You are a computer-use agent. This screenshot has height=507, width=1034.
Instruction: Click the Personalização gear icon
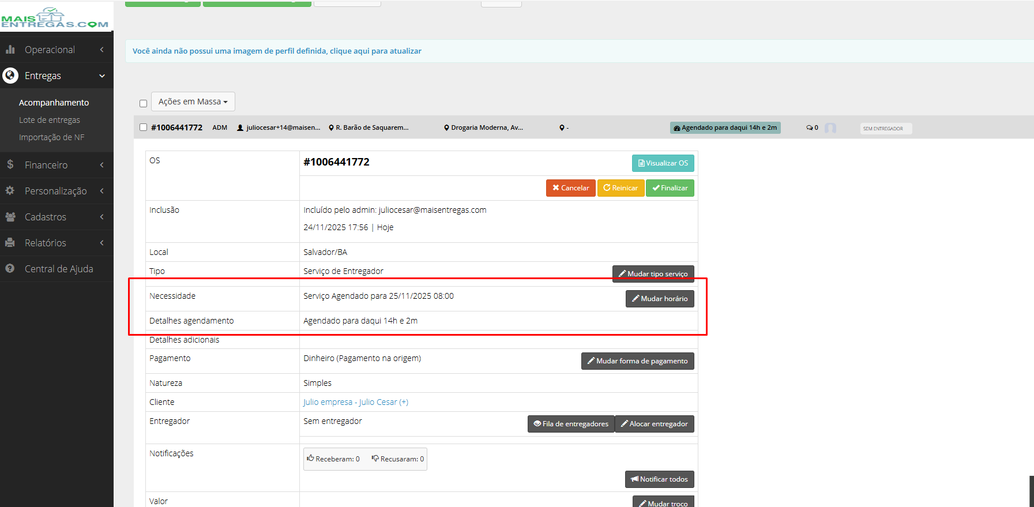pos(10,190)
